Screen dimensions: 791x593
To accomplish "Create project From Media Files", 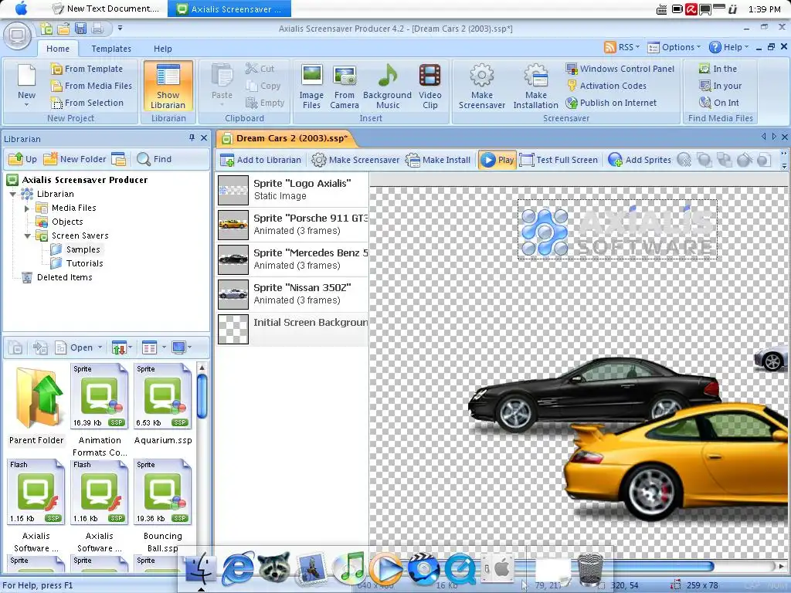I will click(92, 86).
